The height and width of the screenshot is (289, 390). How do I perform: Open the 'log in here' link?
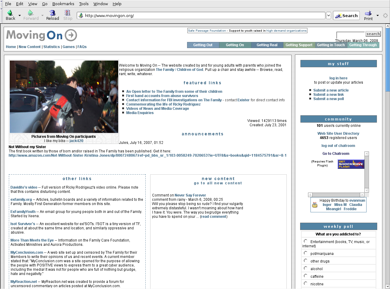pyautogui.click(x=338, y=78)
